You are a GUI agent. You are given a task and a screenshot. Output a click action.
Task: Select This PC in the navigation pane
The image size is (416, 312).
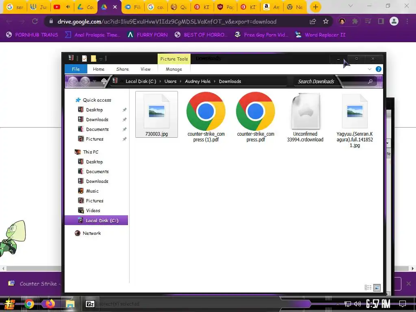pos(91,152)
